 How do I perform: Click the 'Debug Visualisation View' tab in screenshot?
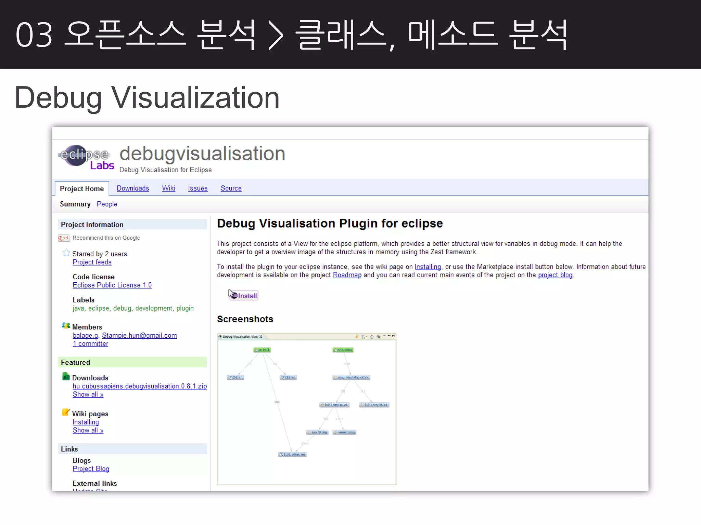(241, 336)
